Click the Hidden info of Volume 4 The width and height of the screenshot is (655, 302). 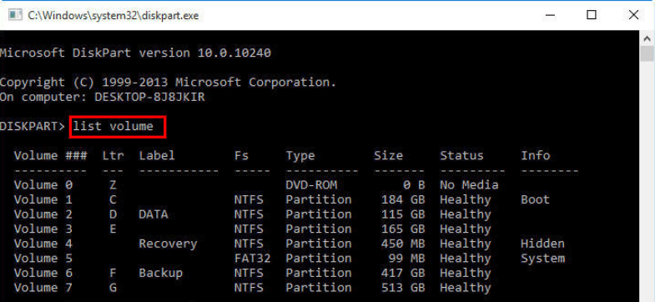click(x=542, y=244)
